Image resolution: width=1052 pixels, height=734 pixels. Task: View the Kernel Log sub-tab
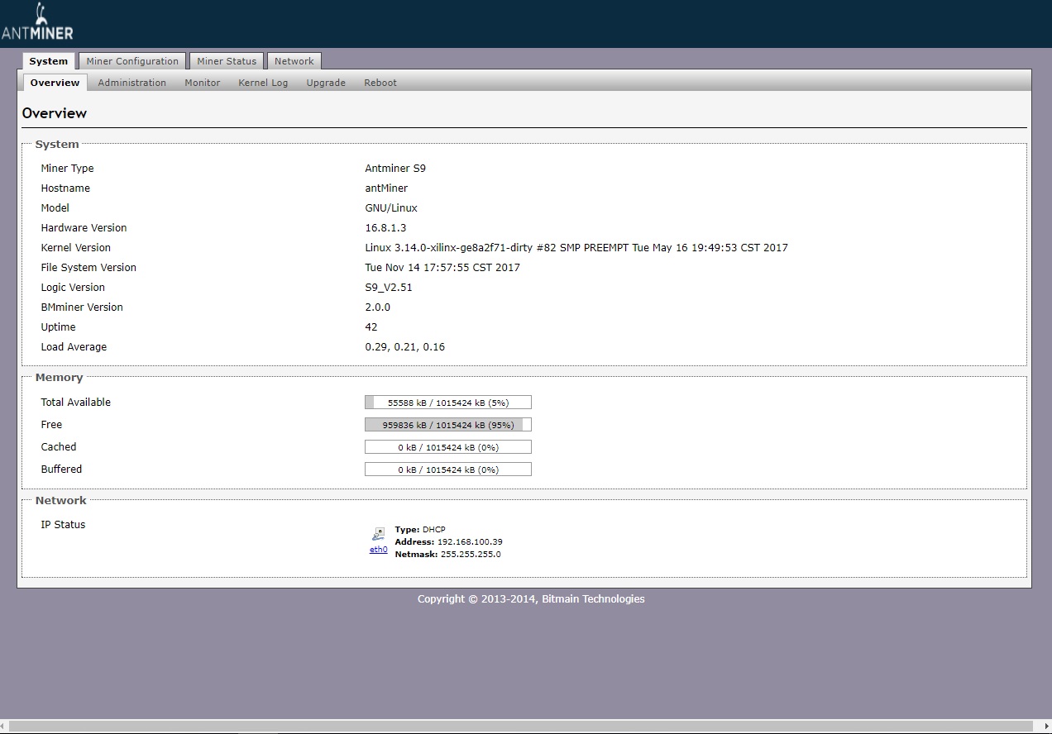263,83
